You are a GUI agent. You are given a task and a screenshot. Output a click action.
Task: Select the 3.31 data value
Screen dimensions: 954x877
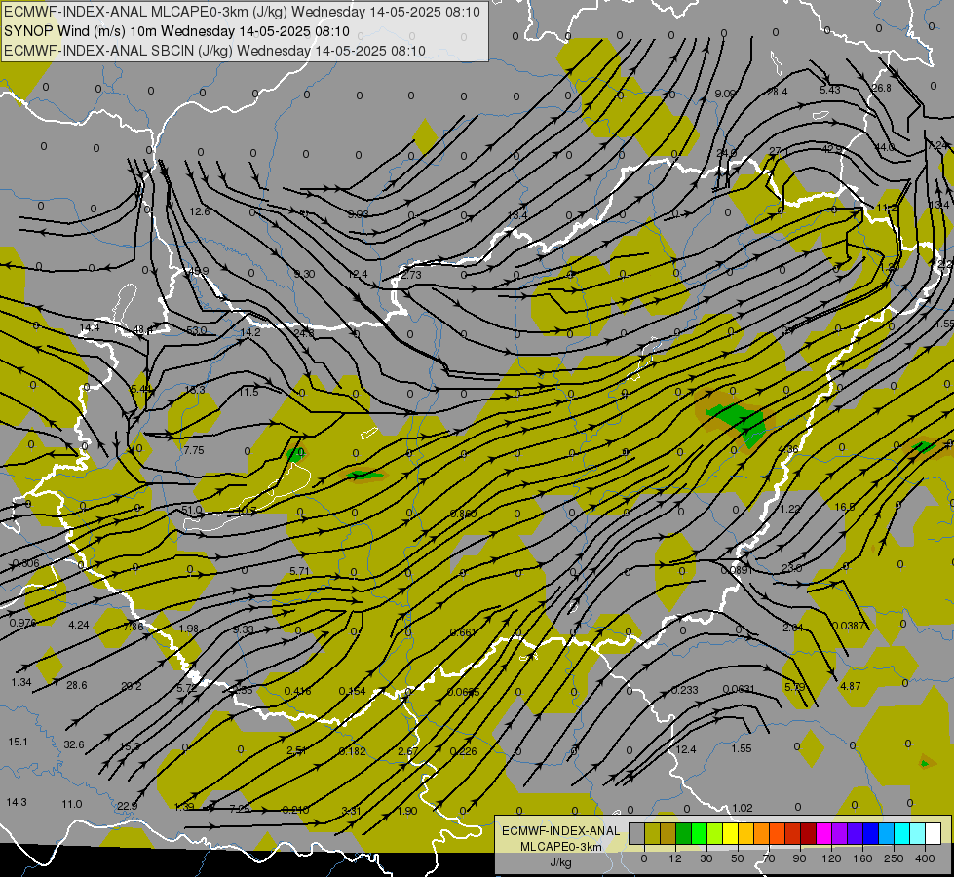click(x=352, y=810)
